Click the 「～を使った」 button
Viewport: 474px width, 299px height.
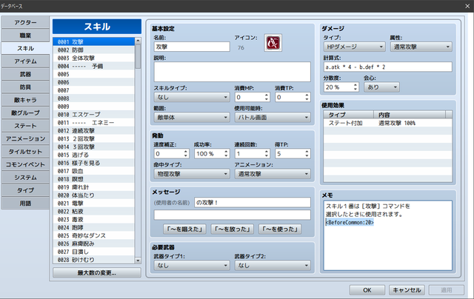(280, 229)
